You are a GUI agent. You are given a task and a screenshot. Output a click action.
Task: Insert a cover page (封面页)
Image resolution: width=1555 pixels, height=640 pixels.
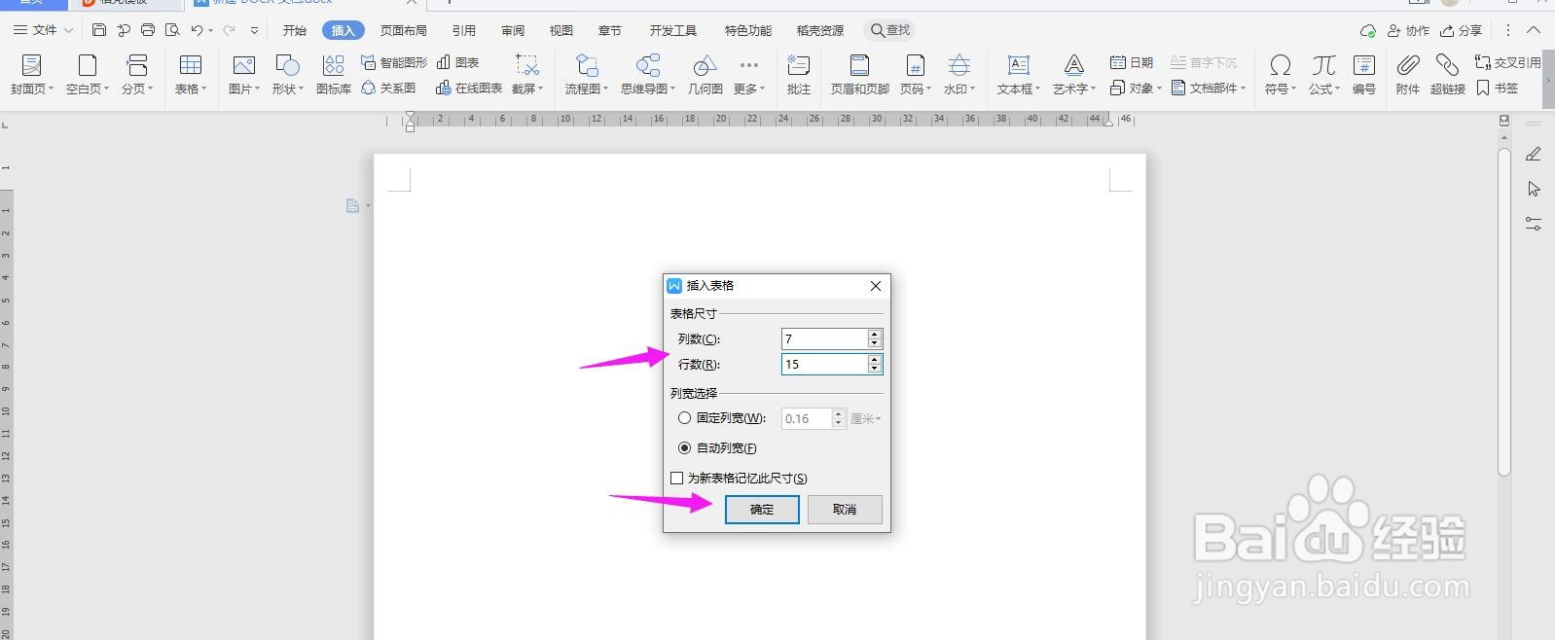point(32,74)
